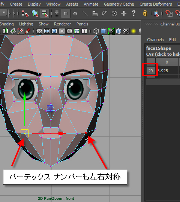Screen dimensions: 180x202
Task: Toggle textured display light-blue cube icon
Action: pos(118,31)
